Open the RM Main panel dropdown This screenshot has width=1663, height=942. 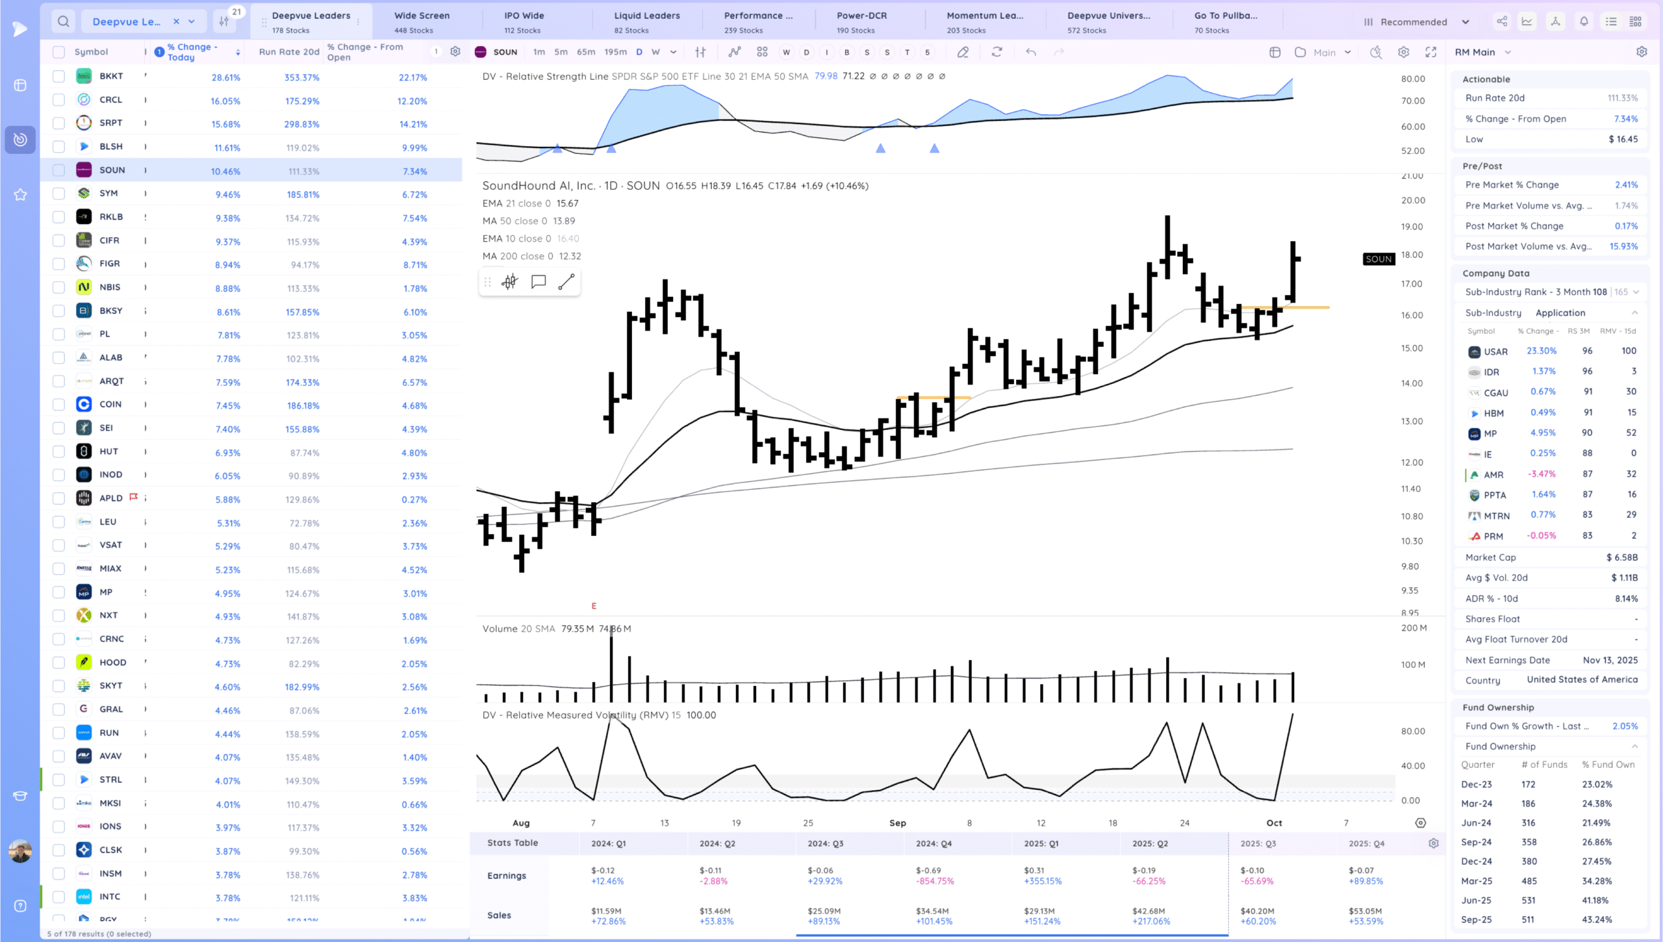(x=1507, y=52)
